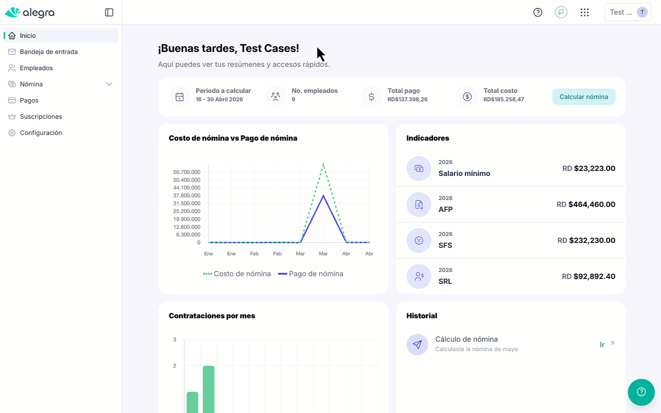
Task: Click the RD$137.398,26 total pago amount
Action: click(x=408, y=99)
